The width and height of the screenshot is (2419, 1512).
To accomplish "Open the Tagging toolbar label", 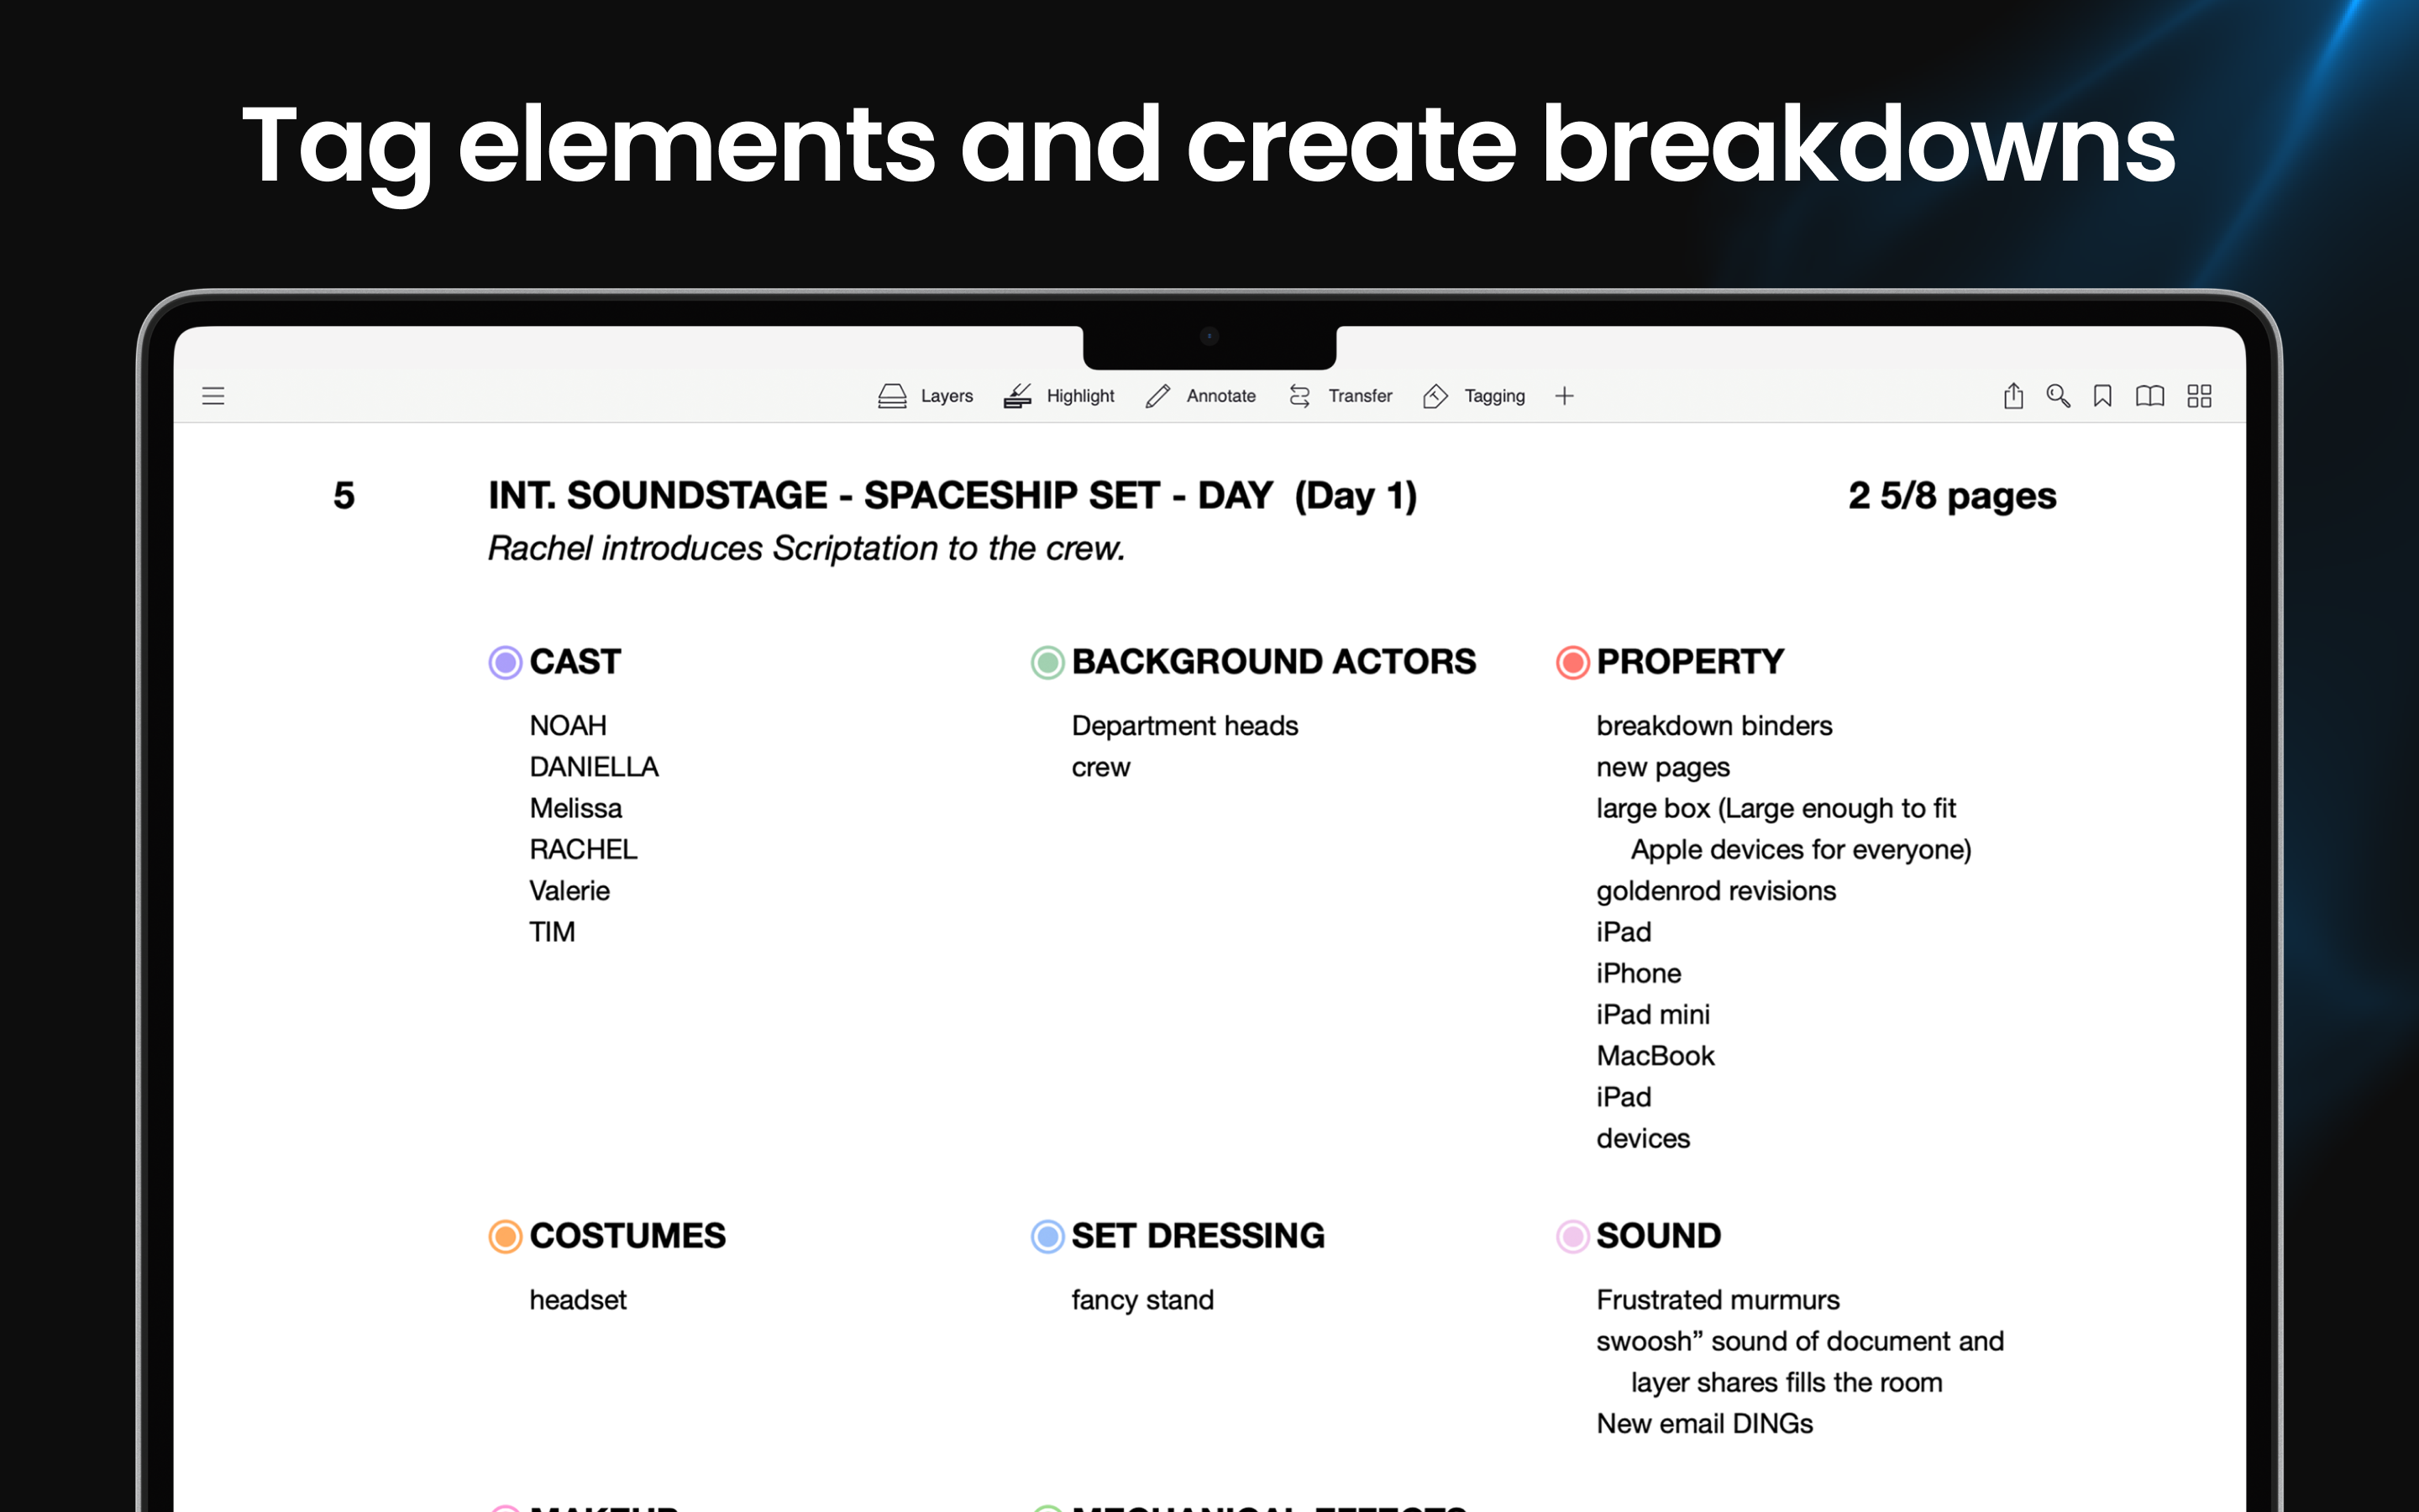I will click(x=1494, y=396).
